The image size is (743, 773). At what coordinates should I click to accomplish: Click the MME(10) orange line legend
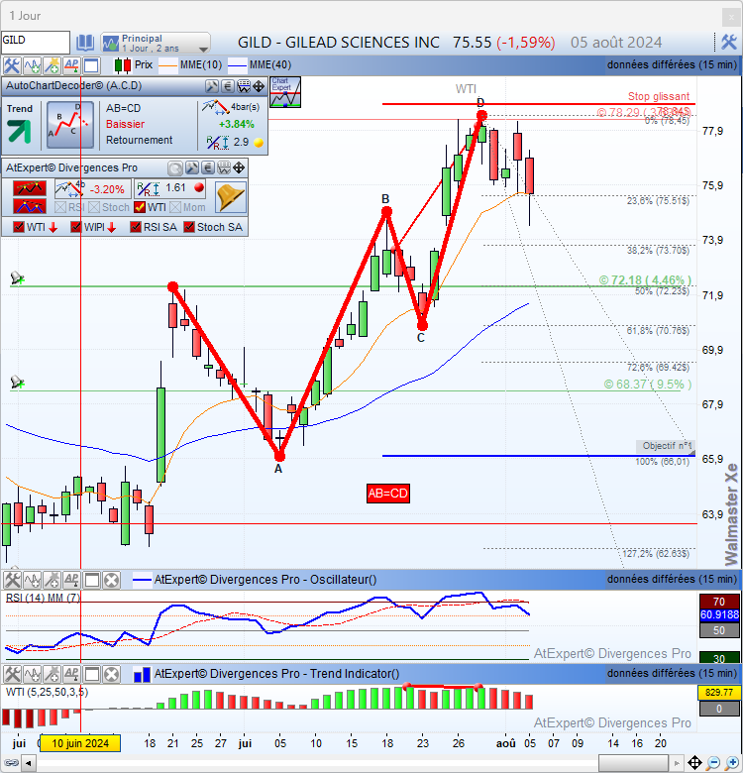click(190, 65)
